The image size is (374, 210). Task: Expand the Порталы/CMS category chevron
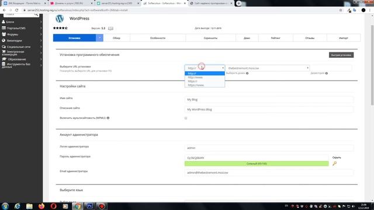tap(41, 28)
